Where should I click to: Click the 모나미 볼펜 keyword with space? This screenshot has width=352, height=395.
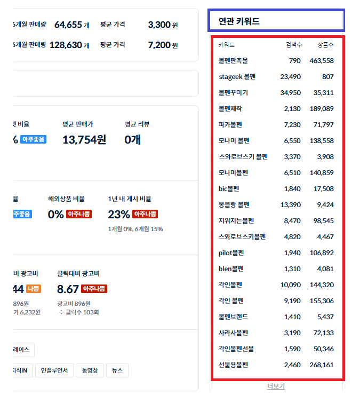(x=234, y=140)
